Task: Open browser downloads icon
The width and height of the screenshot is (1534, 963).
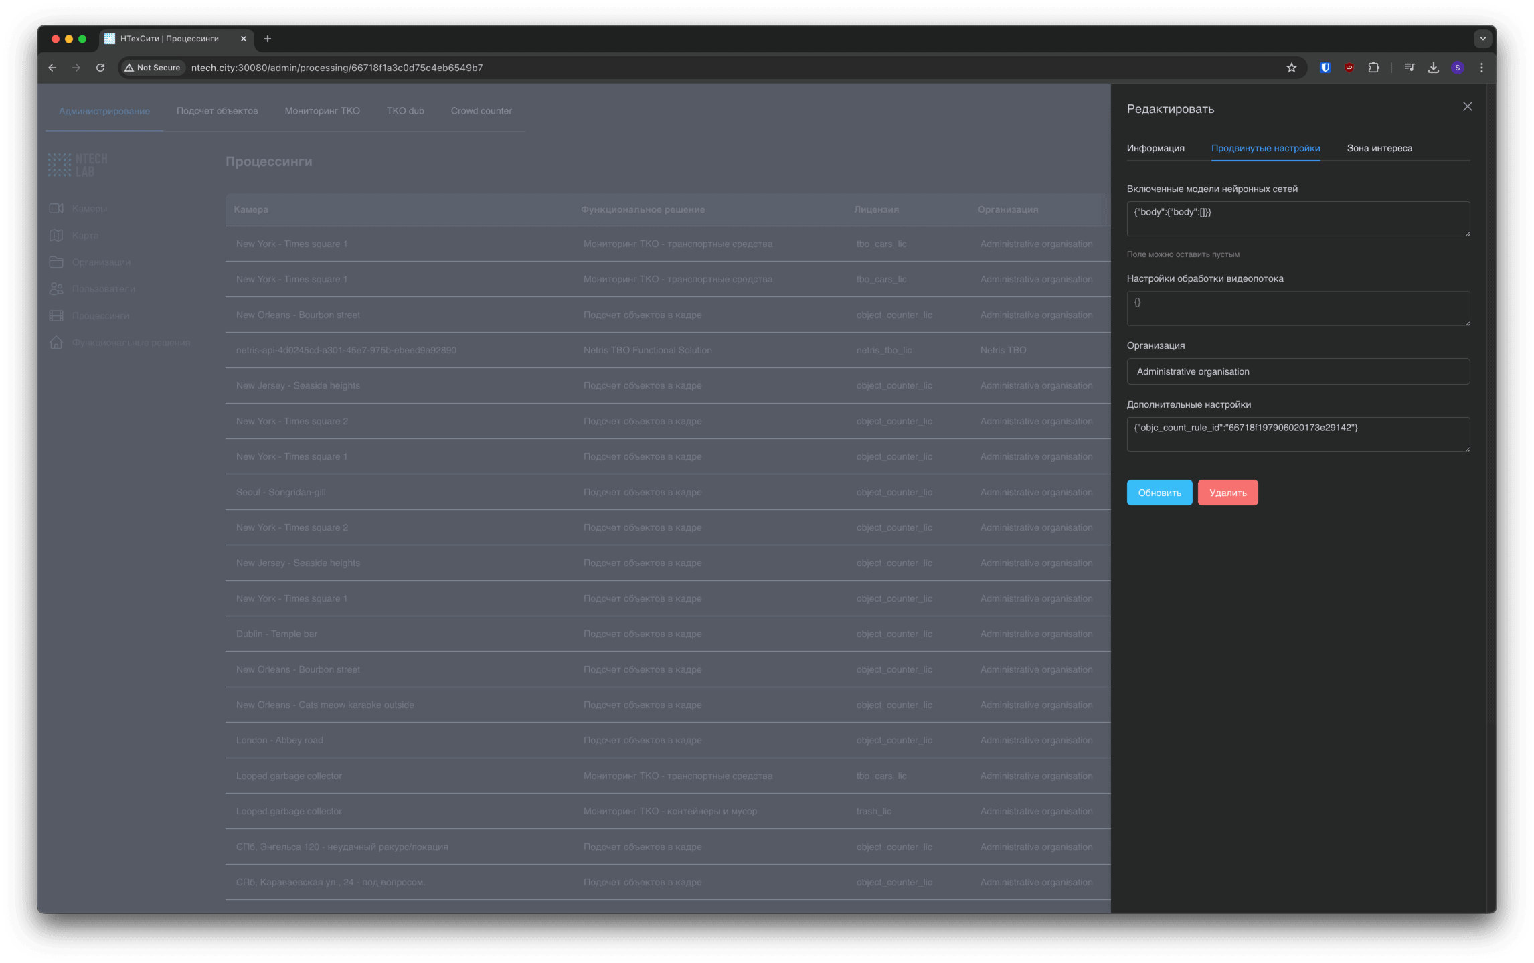Action: click(x=1433, y=68)
